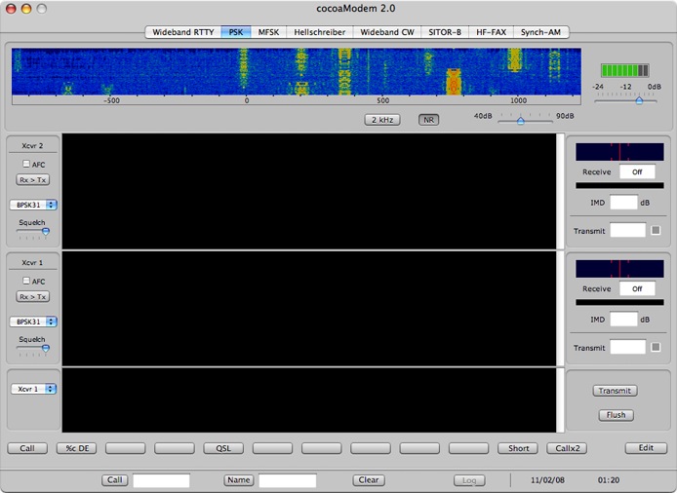Click the Xcvr 2 Transmit frequency field

tap(628, 230)
